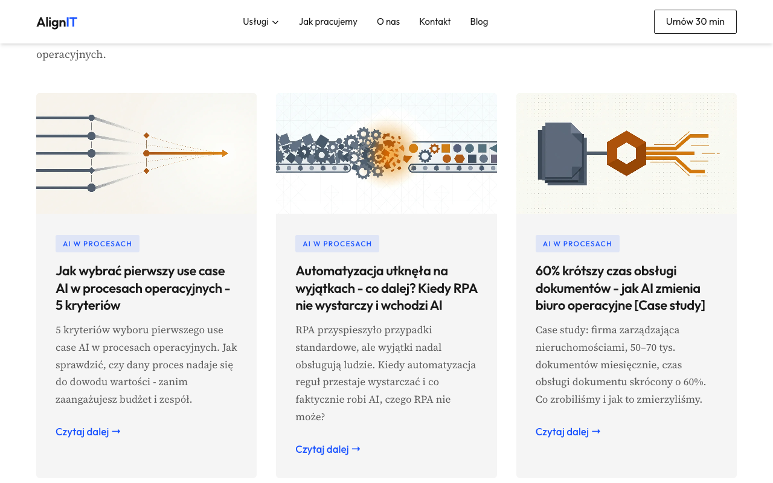Click the text 'RPA przyspieszyło przypadki'
Viewport: 773px width, 483px height.
[364, 330]
